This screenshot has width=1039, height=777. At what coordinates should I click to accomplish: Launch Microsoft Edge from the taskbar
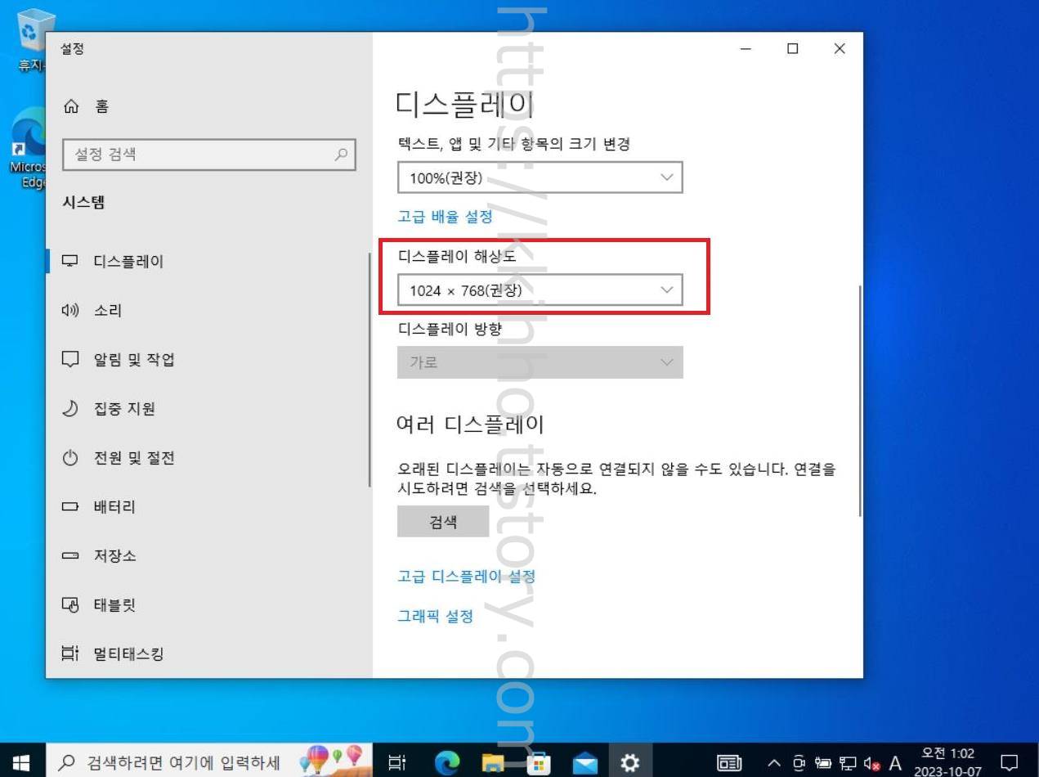point(447,762)
